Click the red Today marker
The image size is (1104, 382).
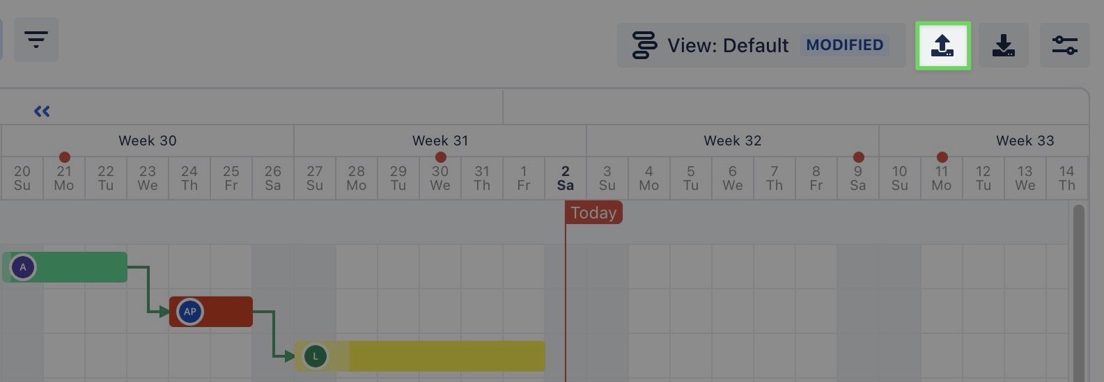(x=593, y=213)
